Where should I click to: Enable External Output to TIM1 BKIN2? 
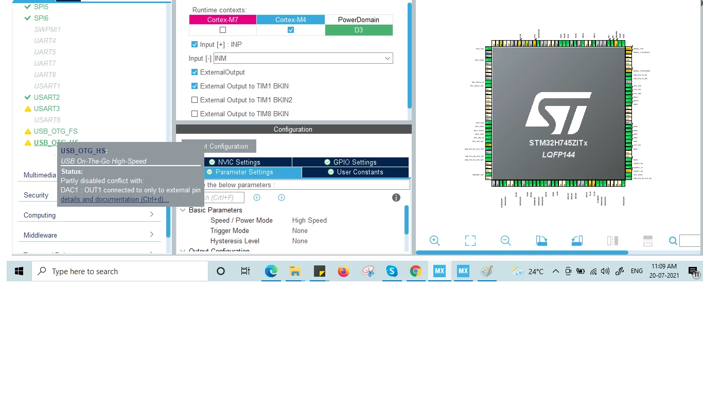click(195, 100)
